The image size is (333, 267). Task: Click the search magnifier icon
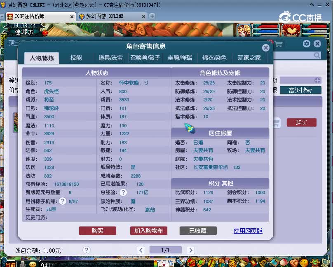coord(317,55)
